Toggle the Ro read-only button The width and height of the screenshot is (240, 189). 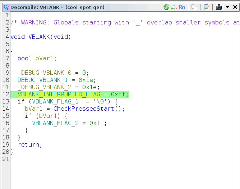pyautogui.click(x=182, y=7)
